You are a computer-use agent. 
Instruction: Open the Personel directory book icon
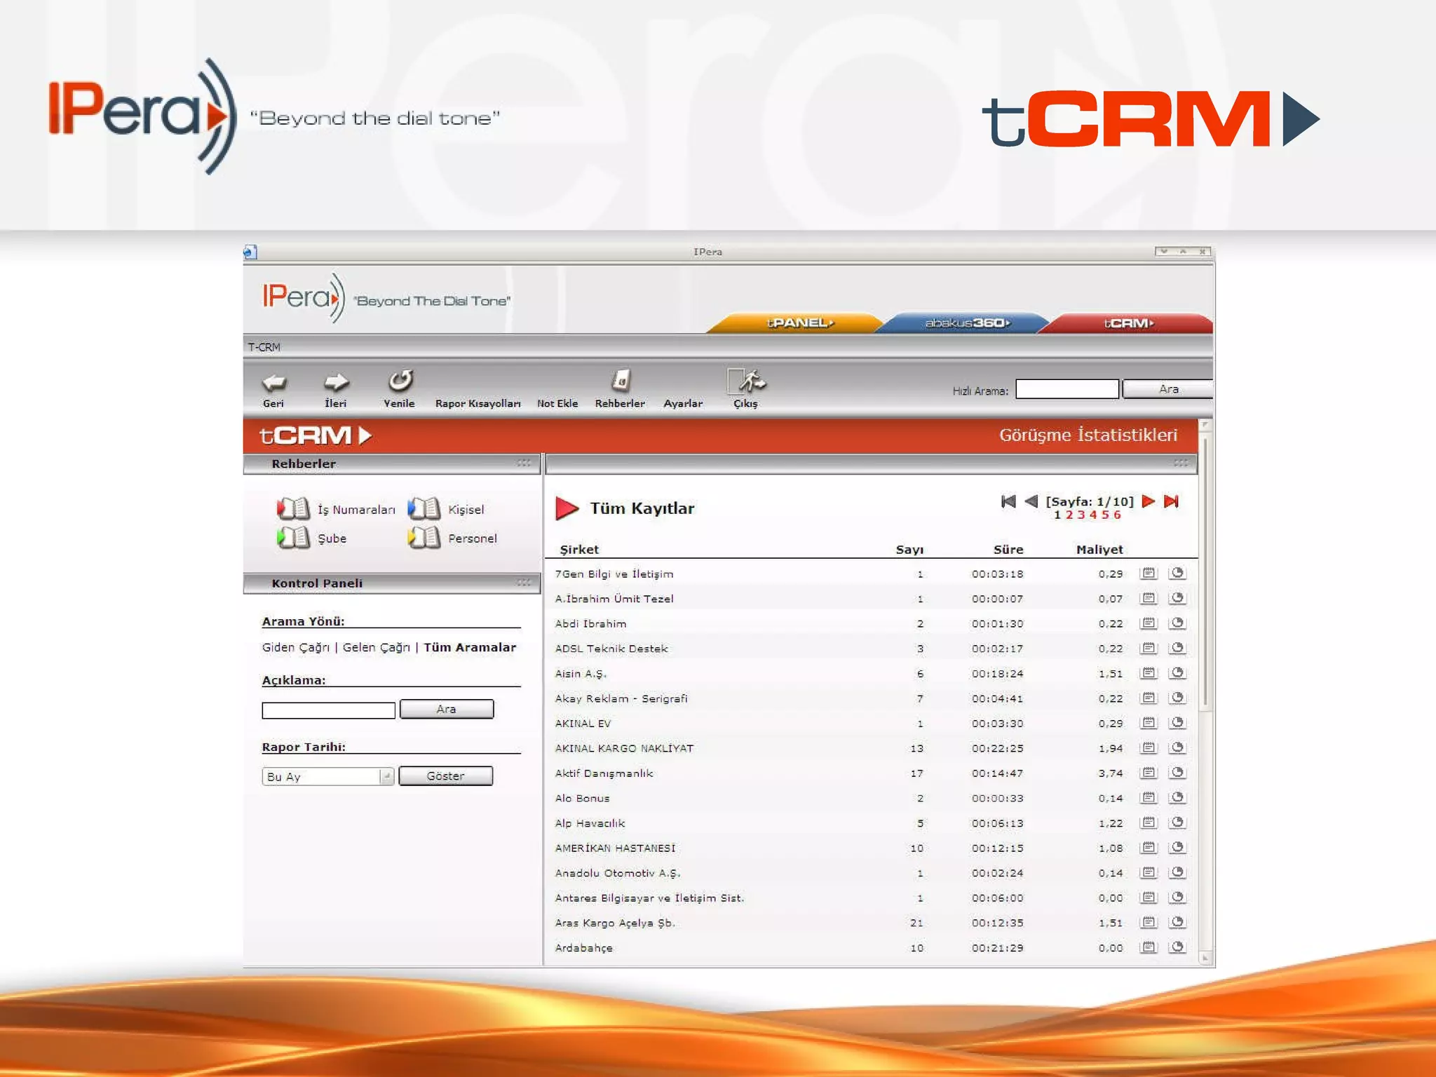424,538
